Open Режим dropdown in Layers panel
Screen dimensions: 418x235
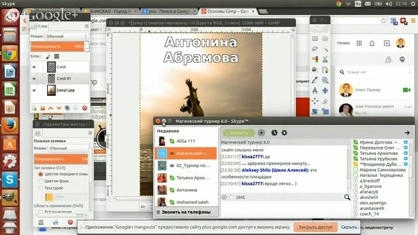pos(67,37)
